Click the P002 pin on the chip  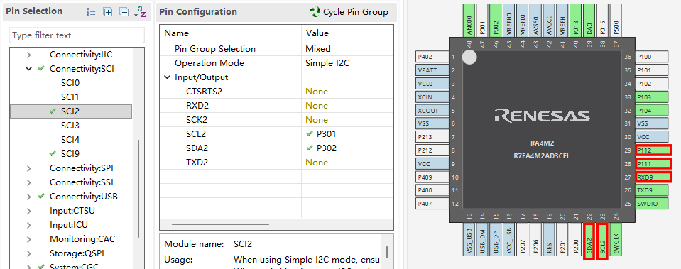[496, 20]
